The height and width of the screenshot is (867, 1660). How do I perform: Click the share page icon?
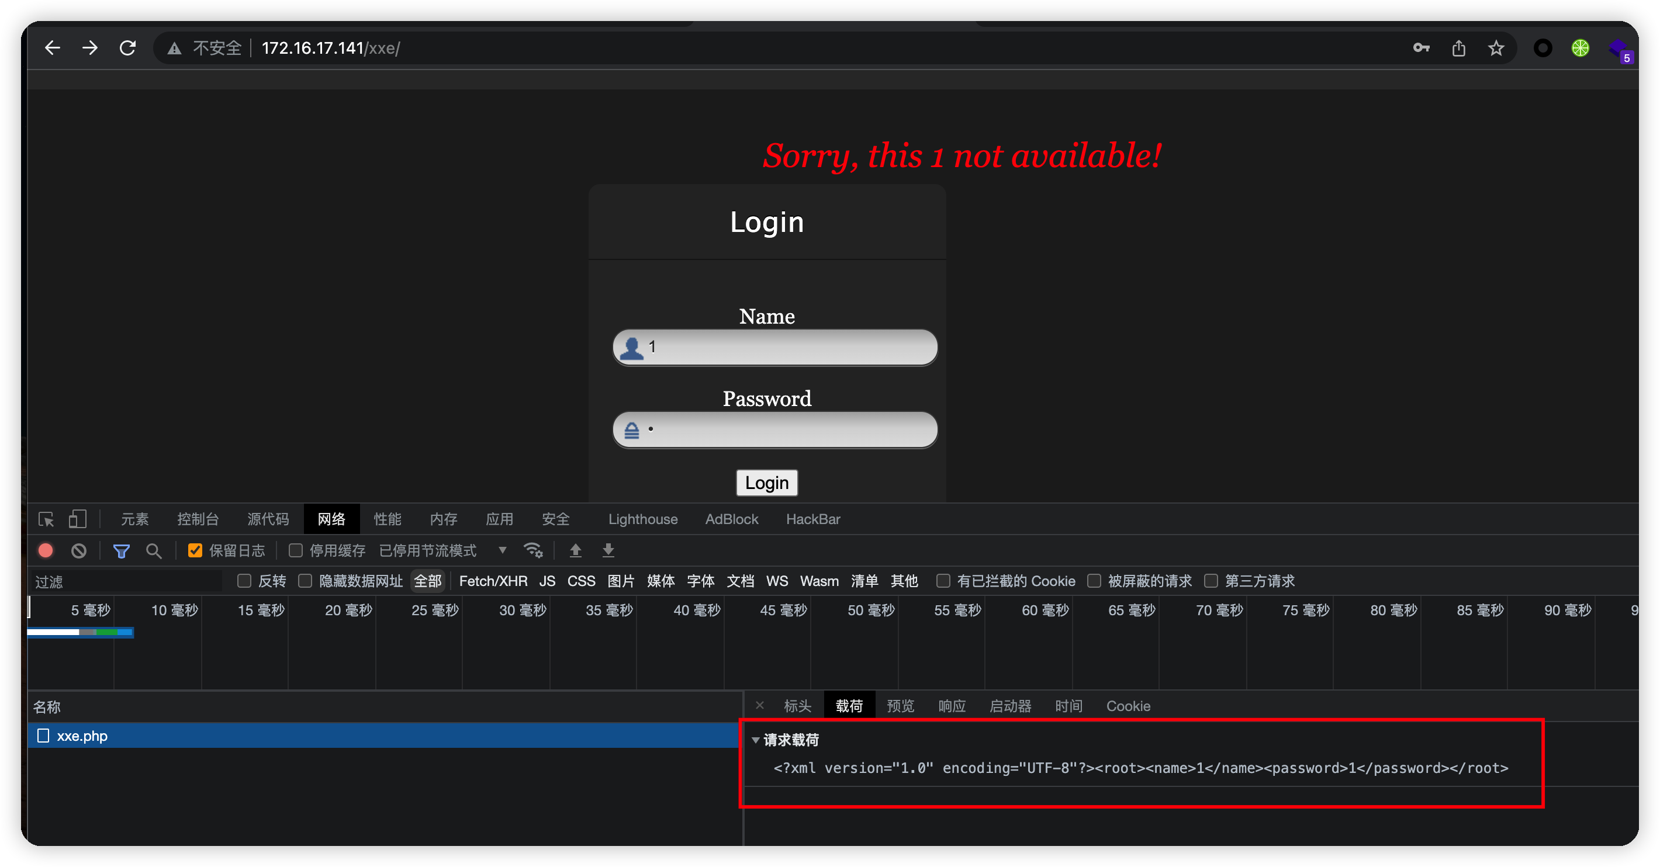1458,48
